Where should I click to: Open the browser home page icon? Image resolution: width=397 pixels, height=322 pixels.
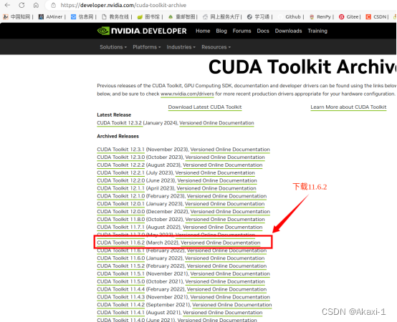tap(36, 5)
